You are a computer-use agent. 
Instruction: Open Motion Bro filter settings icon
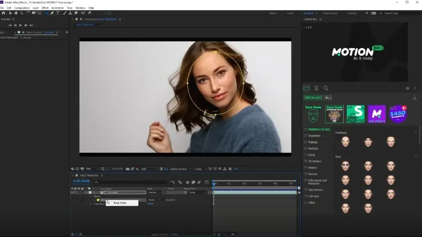[316, 88]
